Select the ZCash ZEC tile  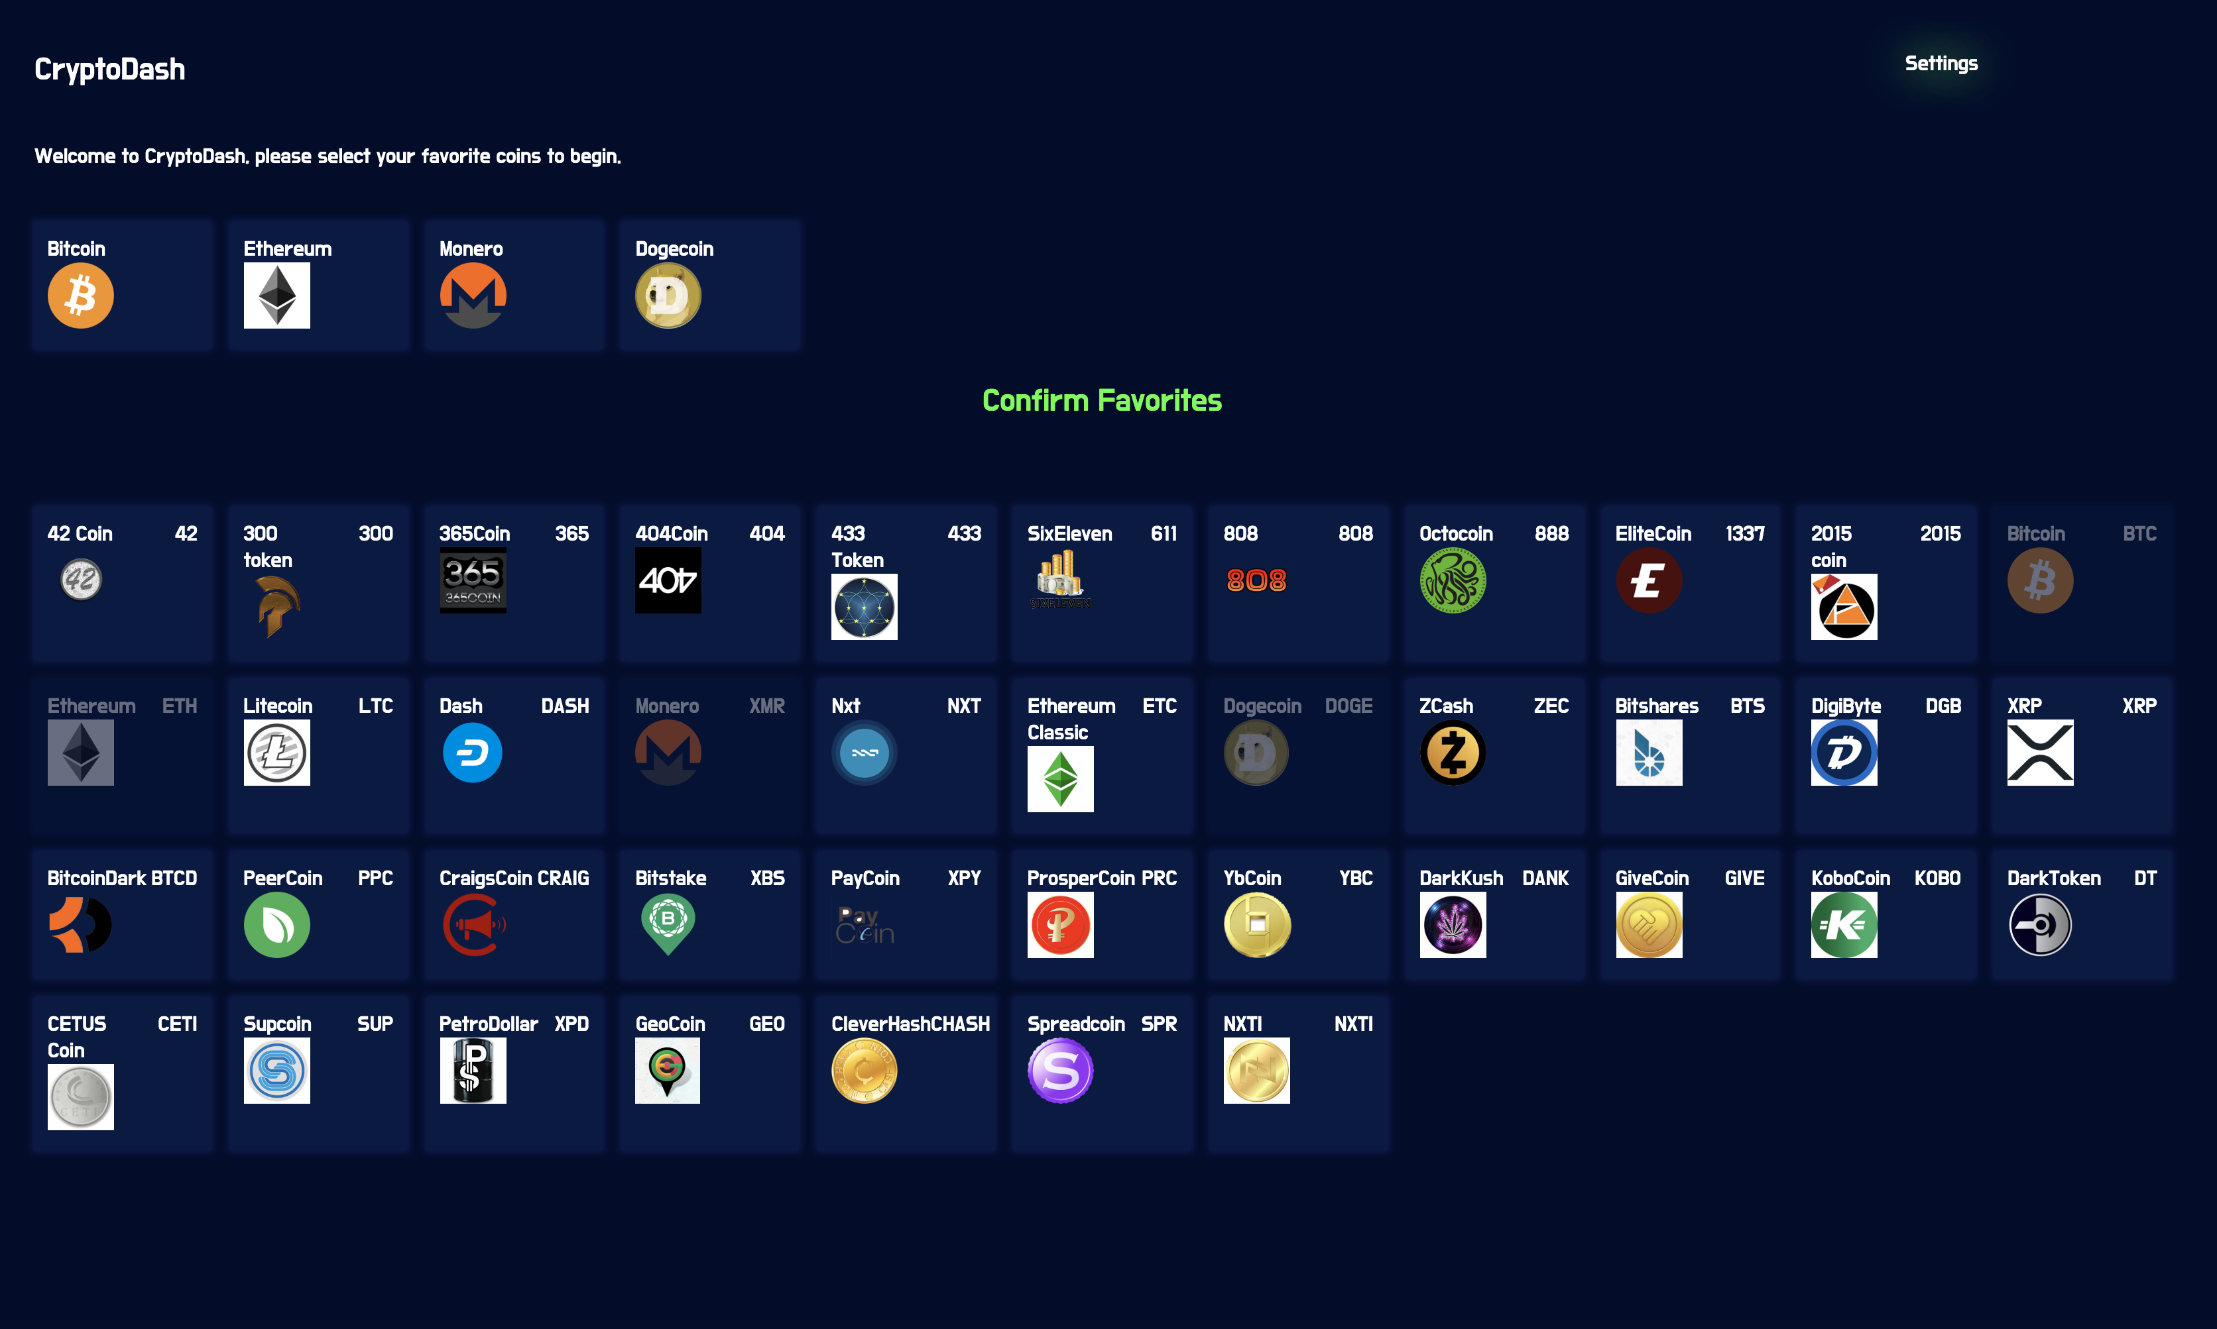point(1494,755)
